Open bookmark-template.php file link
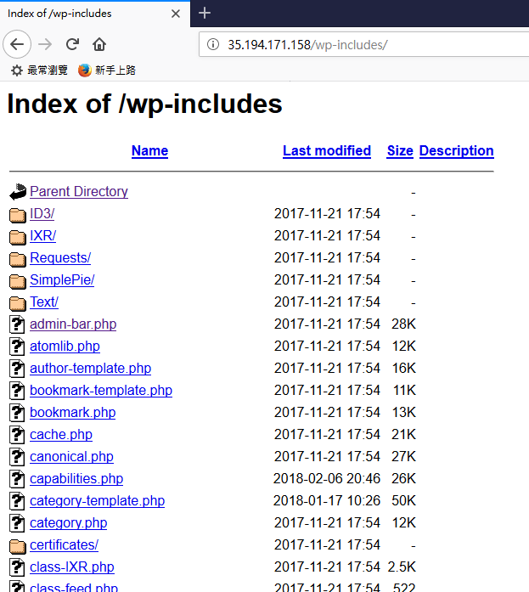Screen dimensions: 529x592 click(x=101, y=391)
